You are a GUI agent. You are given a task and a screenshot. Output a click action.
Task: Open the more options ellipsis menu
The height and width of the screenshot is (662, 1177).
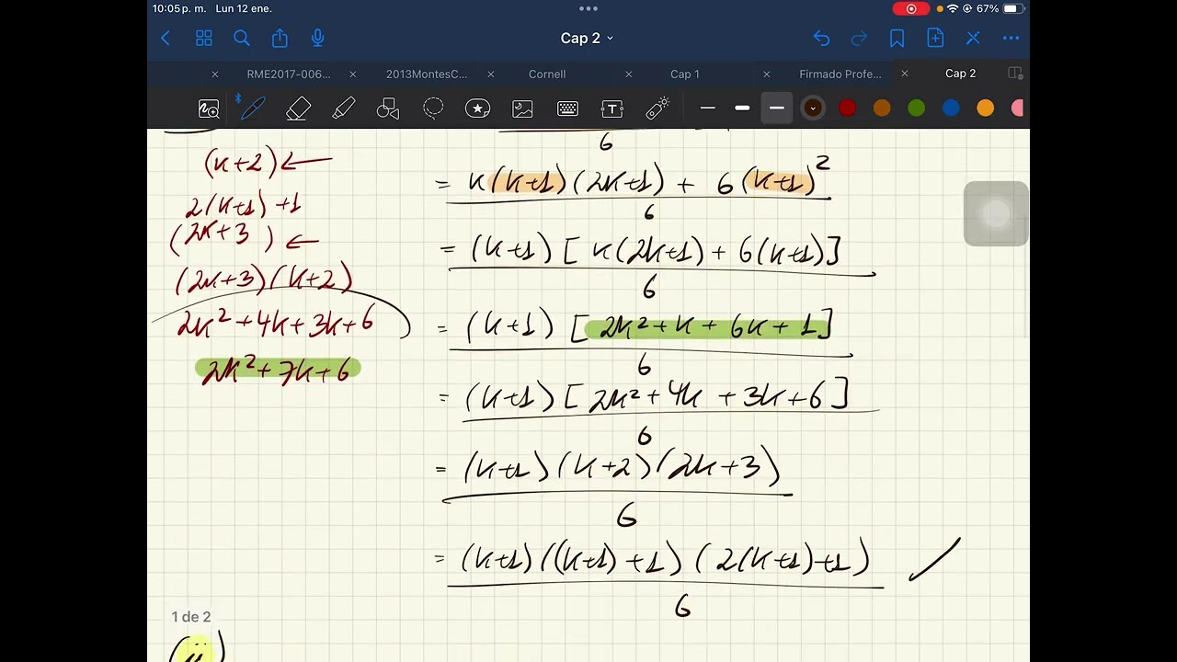coord(1011,38)
